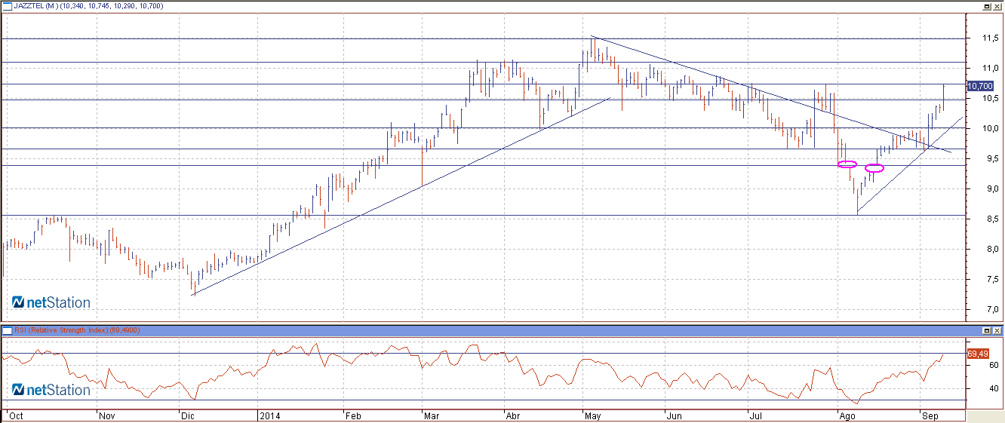This screenshot has width=1005, height=423.
Task: Close the JAZZTEL price chart panel
Action: [x=997, y=6]
